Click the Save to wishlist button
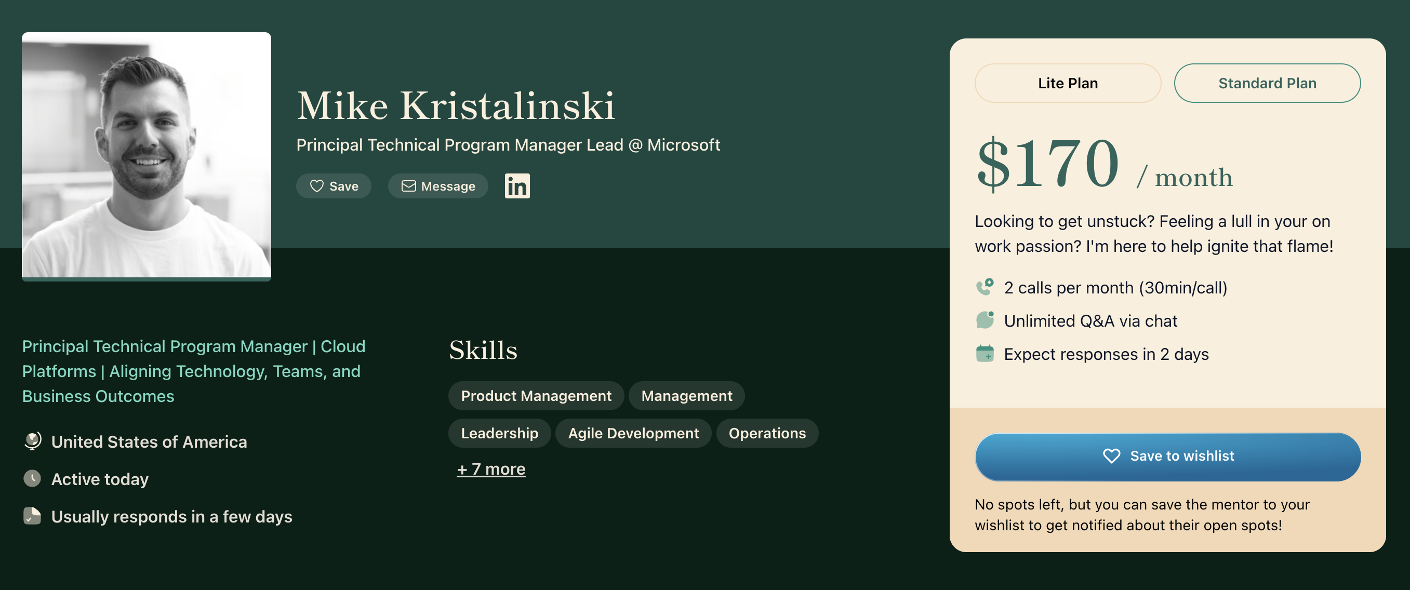Viewport: 1410px width, 590px height. point(1167,457)
